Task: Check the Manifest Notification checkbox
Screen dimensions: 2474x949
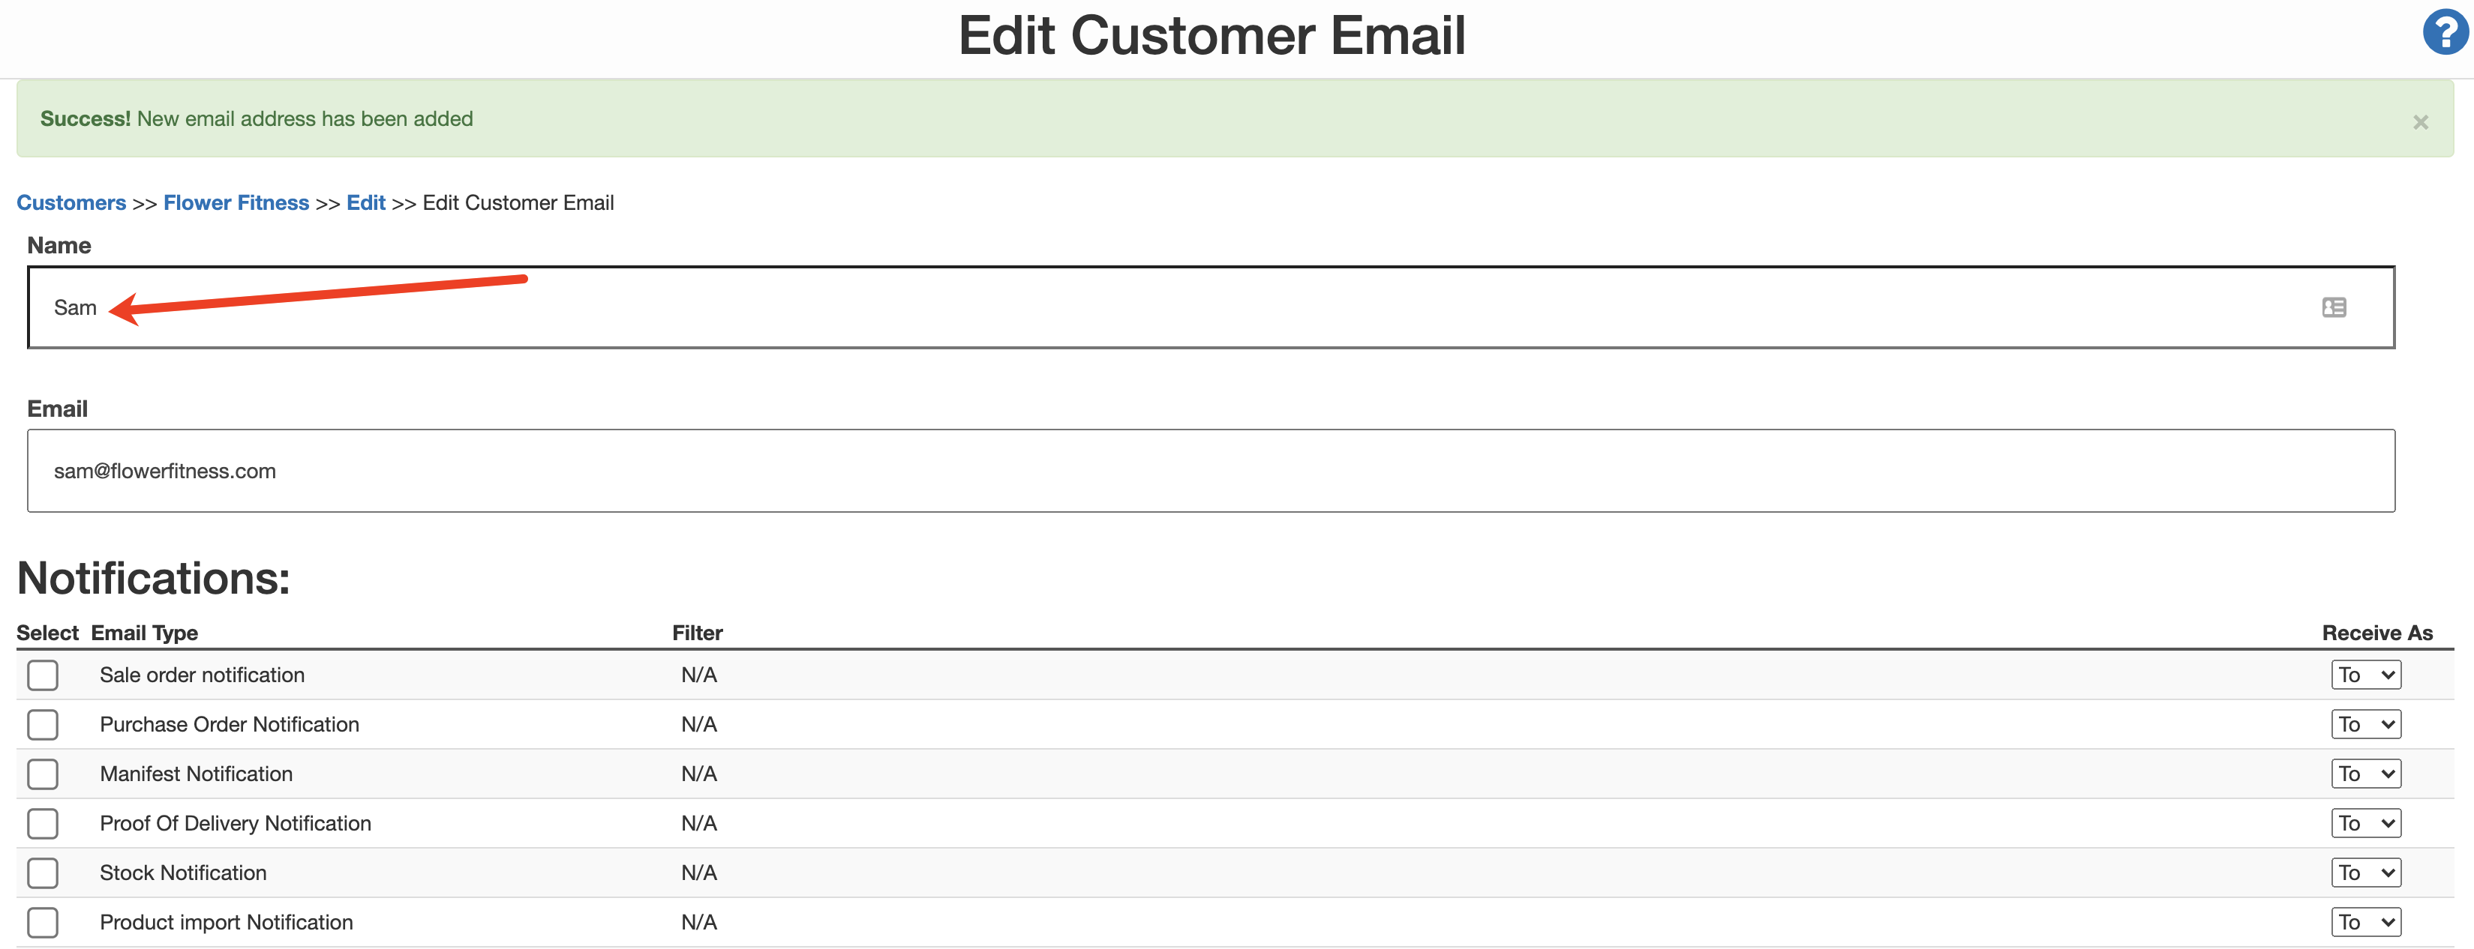Action: click(42, 774)
